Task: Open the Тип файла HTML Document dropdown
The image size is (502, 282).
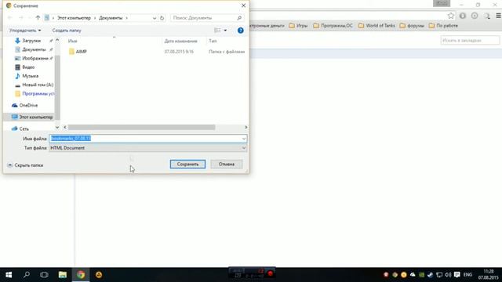Action: click(x=148, y=148)
